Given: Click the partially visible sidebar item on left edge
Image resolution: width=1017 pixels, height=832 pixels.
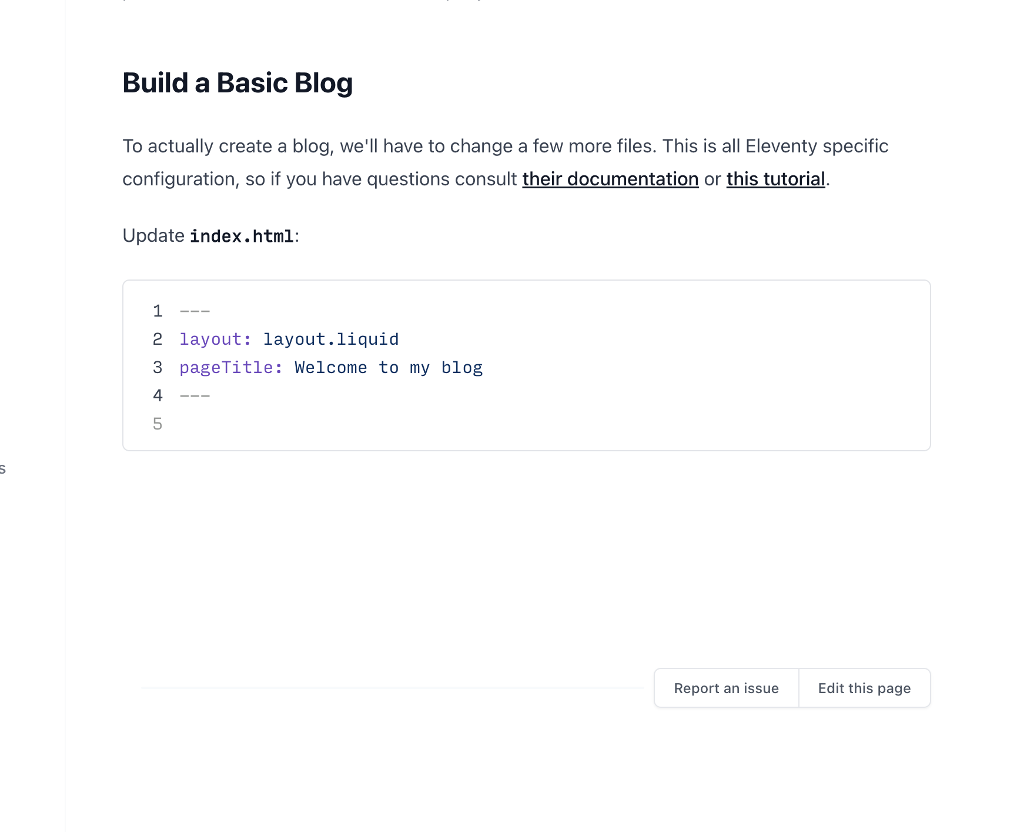Looking at the screenshot, I should coord(3,468).
